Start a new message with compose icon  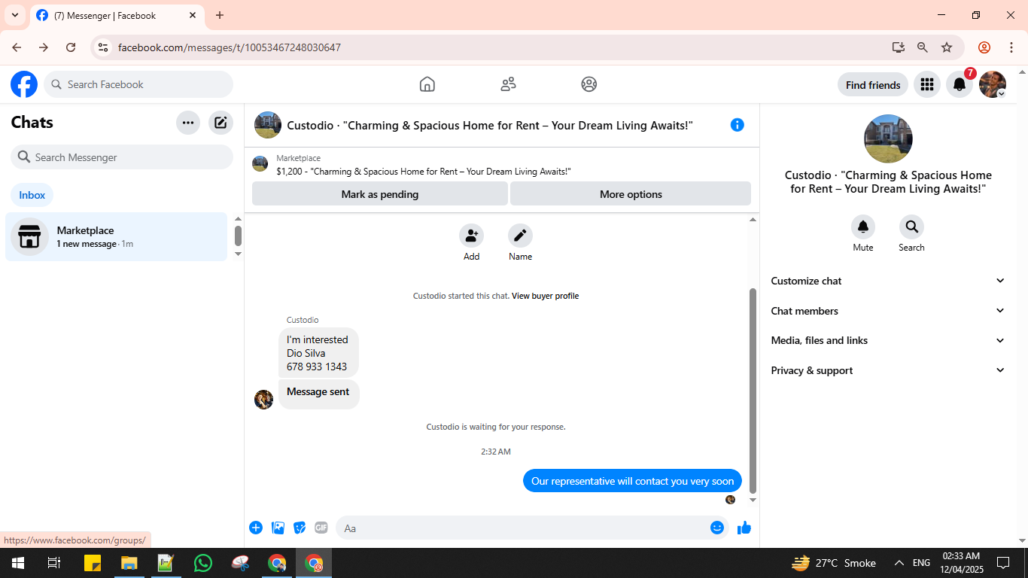click(221, 123)
